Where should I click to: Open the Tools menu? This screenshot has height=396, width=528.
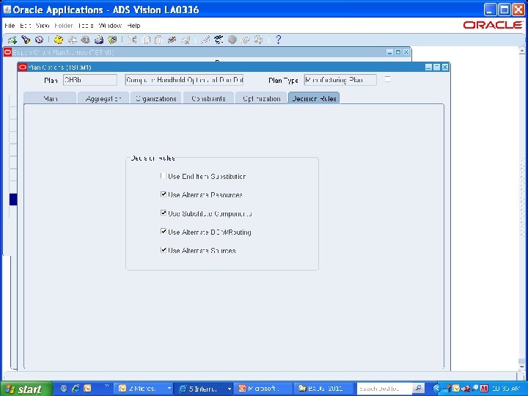tap(85, 26)
